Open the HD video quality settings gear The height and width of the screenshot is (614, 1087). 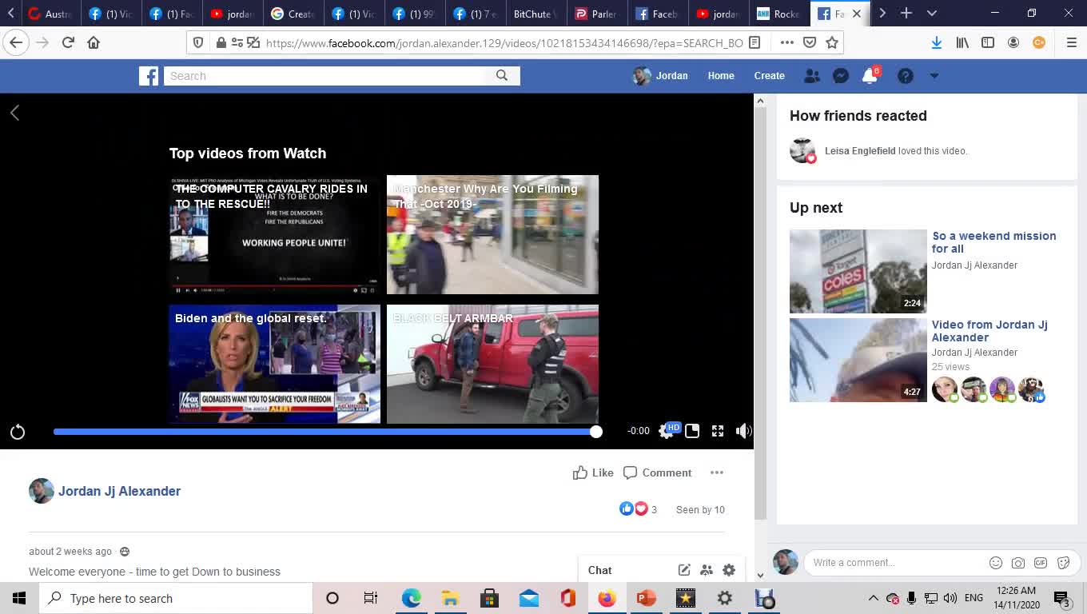[x=667, y=431]
